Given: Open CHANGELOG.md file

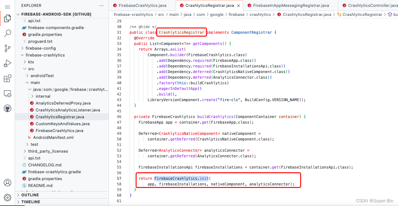Looking at the screenshot, I should [x=62, y=165].
